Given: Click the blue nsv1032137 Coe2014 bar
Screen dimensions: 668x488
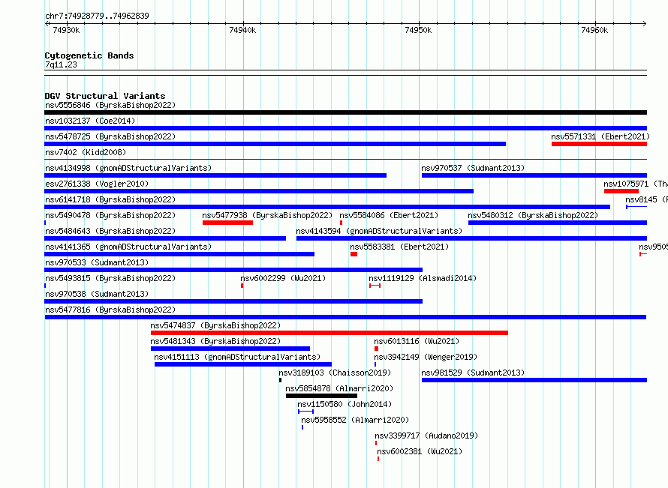Looking at the screenshot, I should point(345,128).
